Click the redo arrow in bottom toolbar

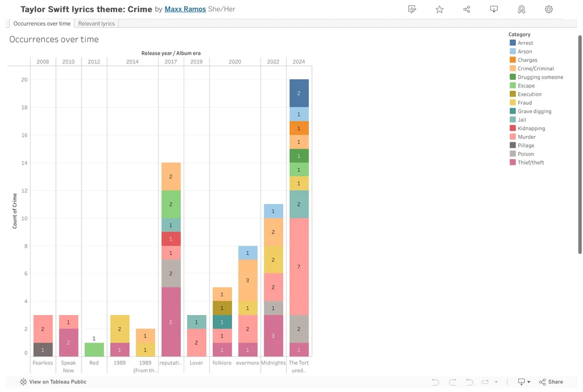click(x=452, y=381)
